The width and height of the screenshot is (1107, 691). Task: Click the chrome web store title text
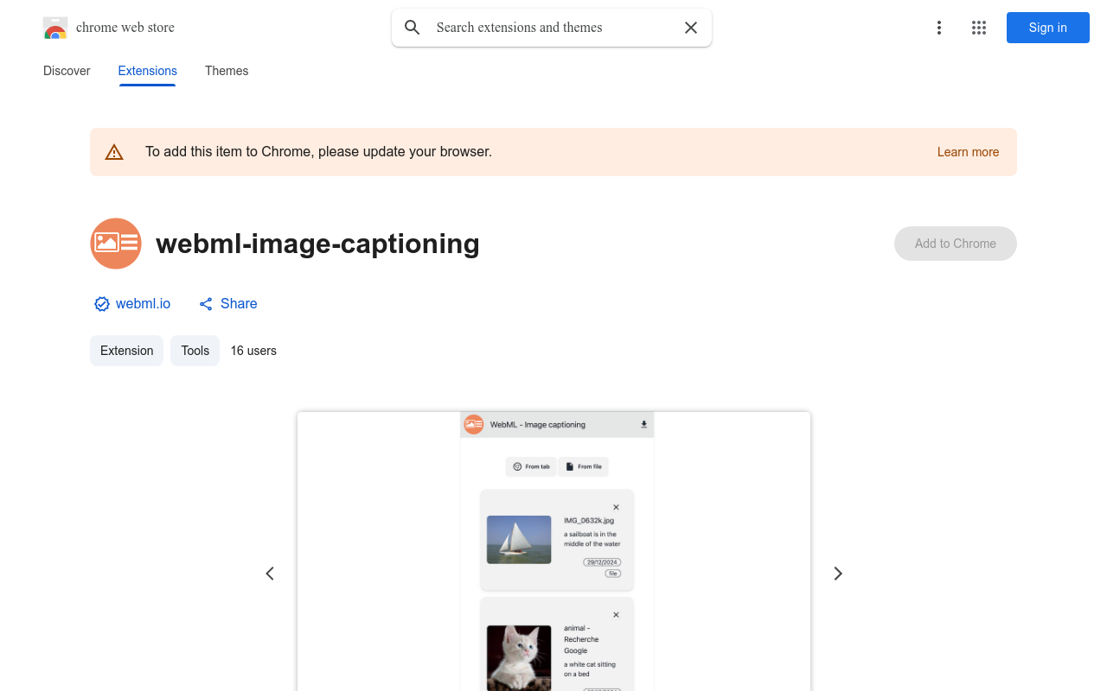(x=125, y=28)
